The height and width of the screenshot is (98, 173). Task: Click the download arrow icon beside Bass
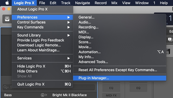[x=43, y=95]
